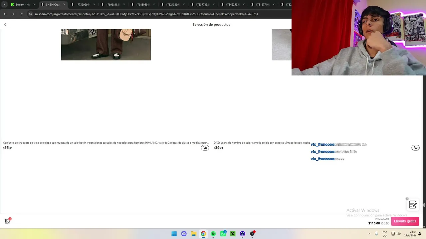426x239 pixels.
Task: Click the scrollbar down arrow
Action: [424, 226]
